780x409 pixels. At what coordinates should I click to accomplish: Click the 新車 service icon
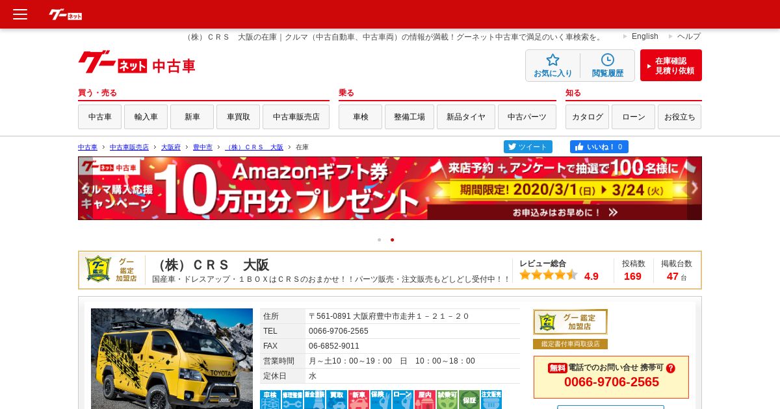(x=359, y=399)
